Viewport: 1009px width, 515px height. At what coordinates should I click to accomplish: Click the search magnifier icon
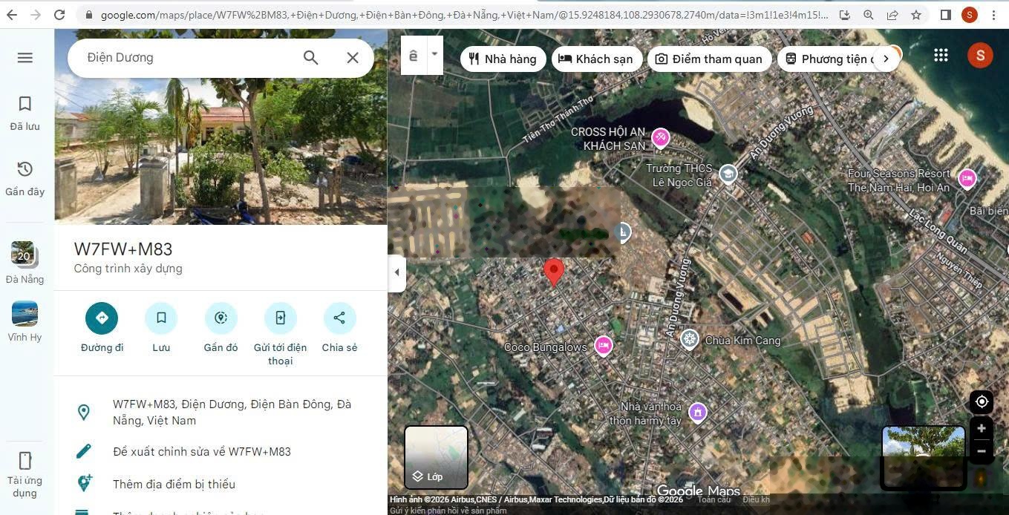[310, 58]
